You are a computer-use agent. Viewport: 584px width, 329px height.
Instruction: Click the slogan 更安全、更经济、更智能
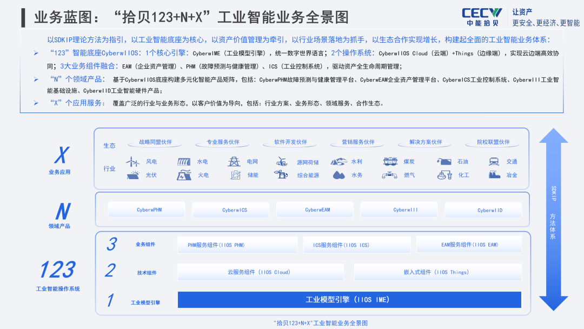(x=546, y=23)
